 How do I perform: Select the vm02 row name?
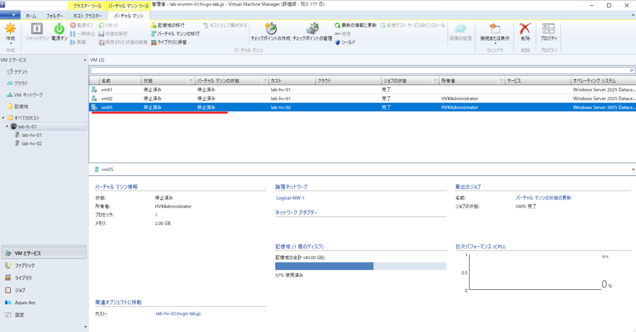point(107,98)
